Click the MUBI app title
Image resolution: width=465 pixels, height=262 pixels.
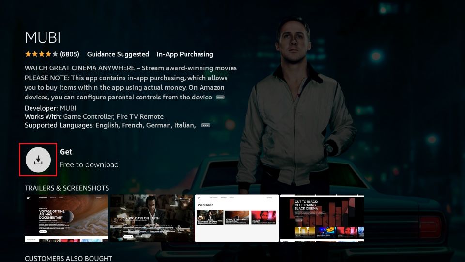click(x=43, y=37)
